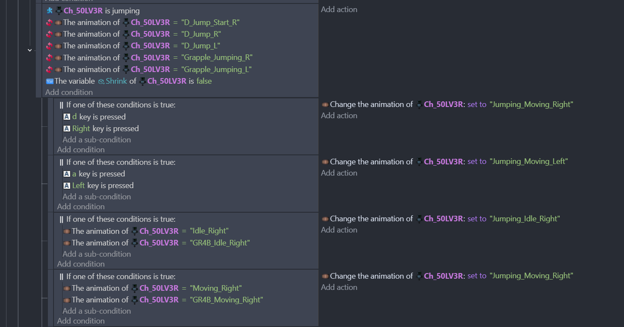
Task: Click the animation icon on the "Idle_Right" condition
Action: (66, 231)
